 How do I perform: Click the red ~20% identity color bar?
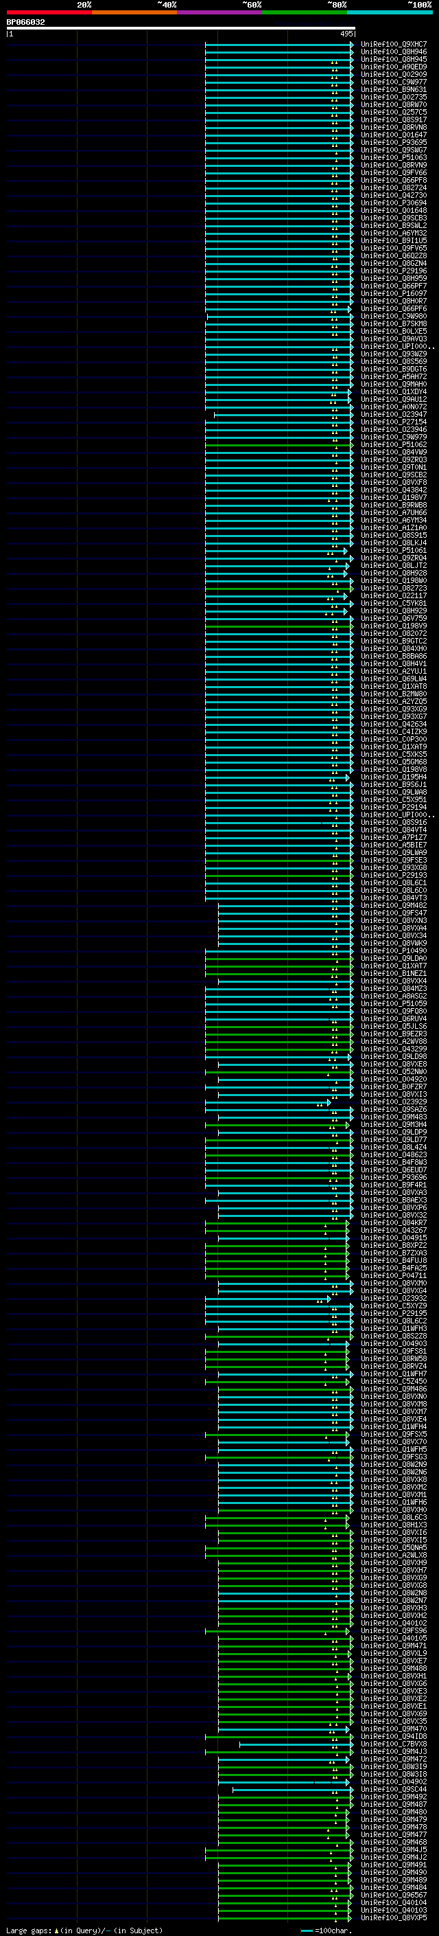[49, 12]
